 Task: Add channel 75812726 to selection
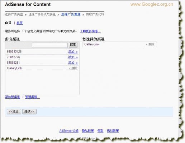click(73, 57)
